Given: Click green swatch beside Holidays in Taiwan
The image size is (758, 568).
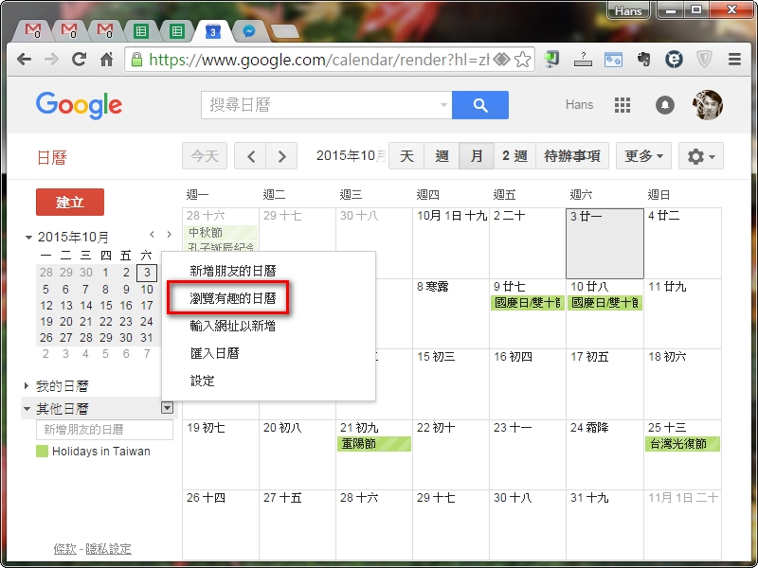Looking at the screenshot, I should click(x=42, y=452).
